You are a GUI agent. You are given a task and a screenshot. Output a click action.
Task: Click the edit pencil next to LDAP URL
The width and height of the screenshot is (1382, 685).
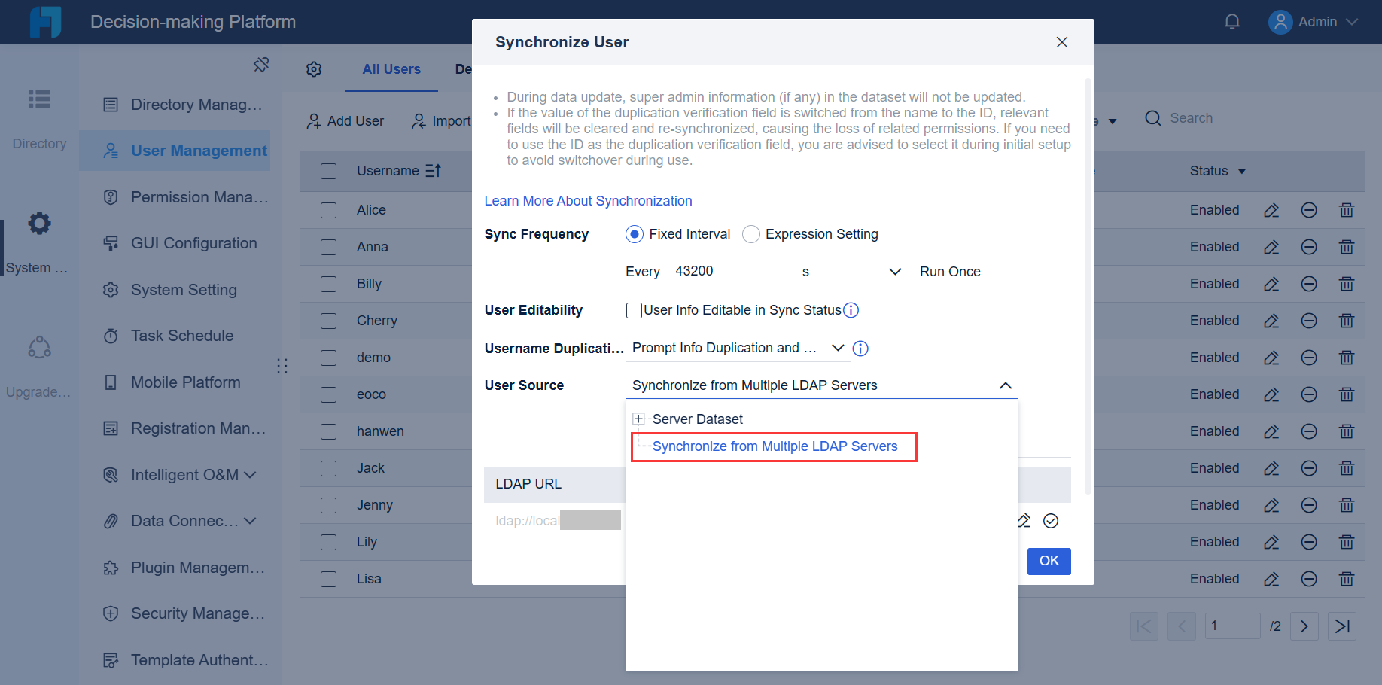pos(1024,520)
